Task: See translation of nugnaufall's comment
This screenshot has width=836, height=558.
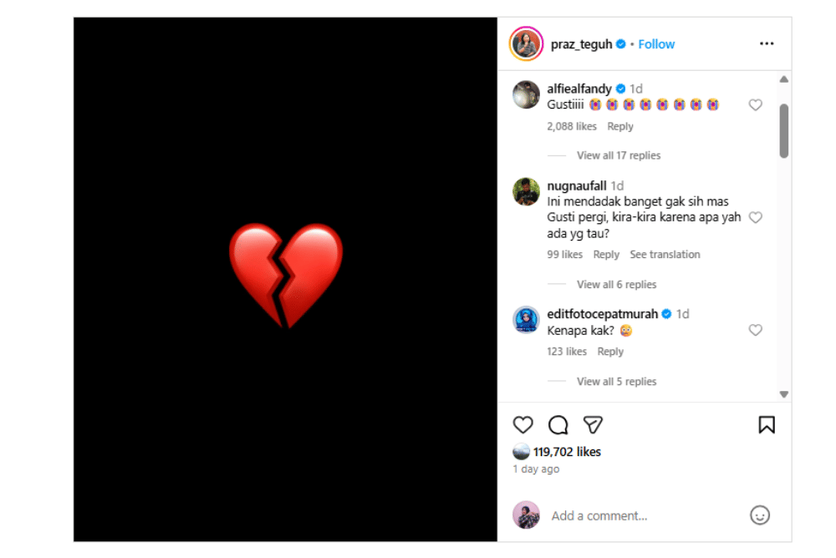Action: point(665,254)
